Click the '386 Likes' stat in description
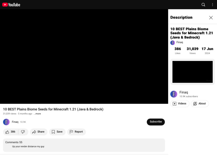 pos(177,51)
